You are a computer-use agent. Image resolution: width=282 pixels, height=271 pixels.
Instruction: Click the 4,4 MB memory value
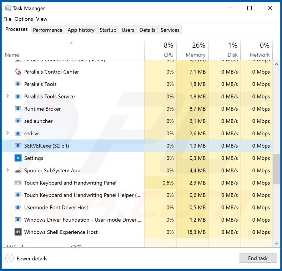tap(197, 170)
